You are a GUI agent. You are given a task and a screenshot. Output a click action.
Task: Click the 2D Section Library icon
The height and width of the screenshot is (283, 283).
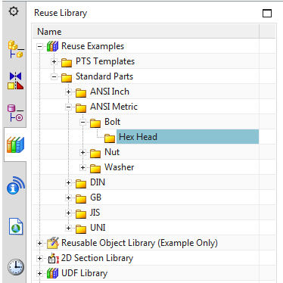(x=53, y=258)
